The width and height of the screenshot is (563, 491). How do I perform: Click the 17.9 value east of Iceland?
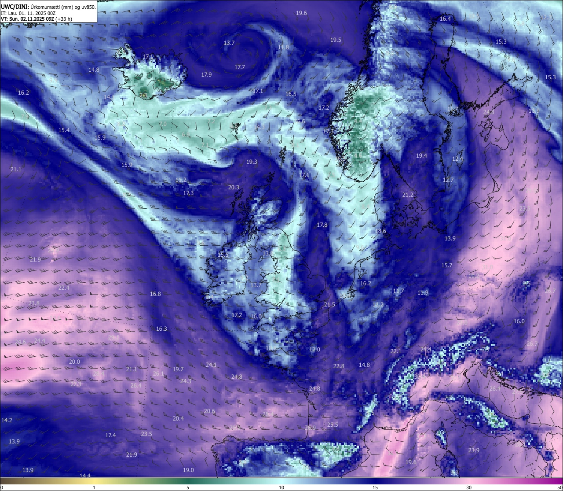[206, 74]
